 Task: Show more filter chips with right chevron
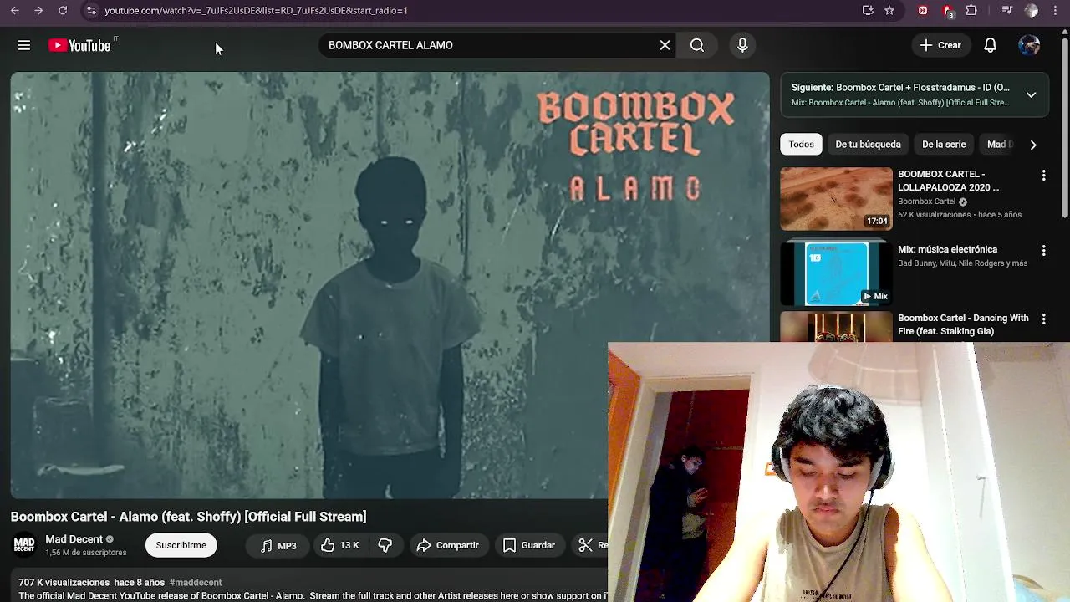[1033, 145]
